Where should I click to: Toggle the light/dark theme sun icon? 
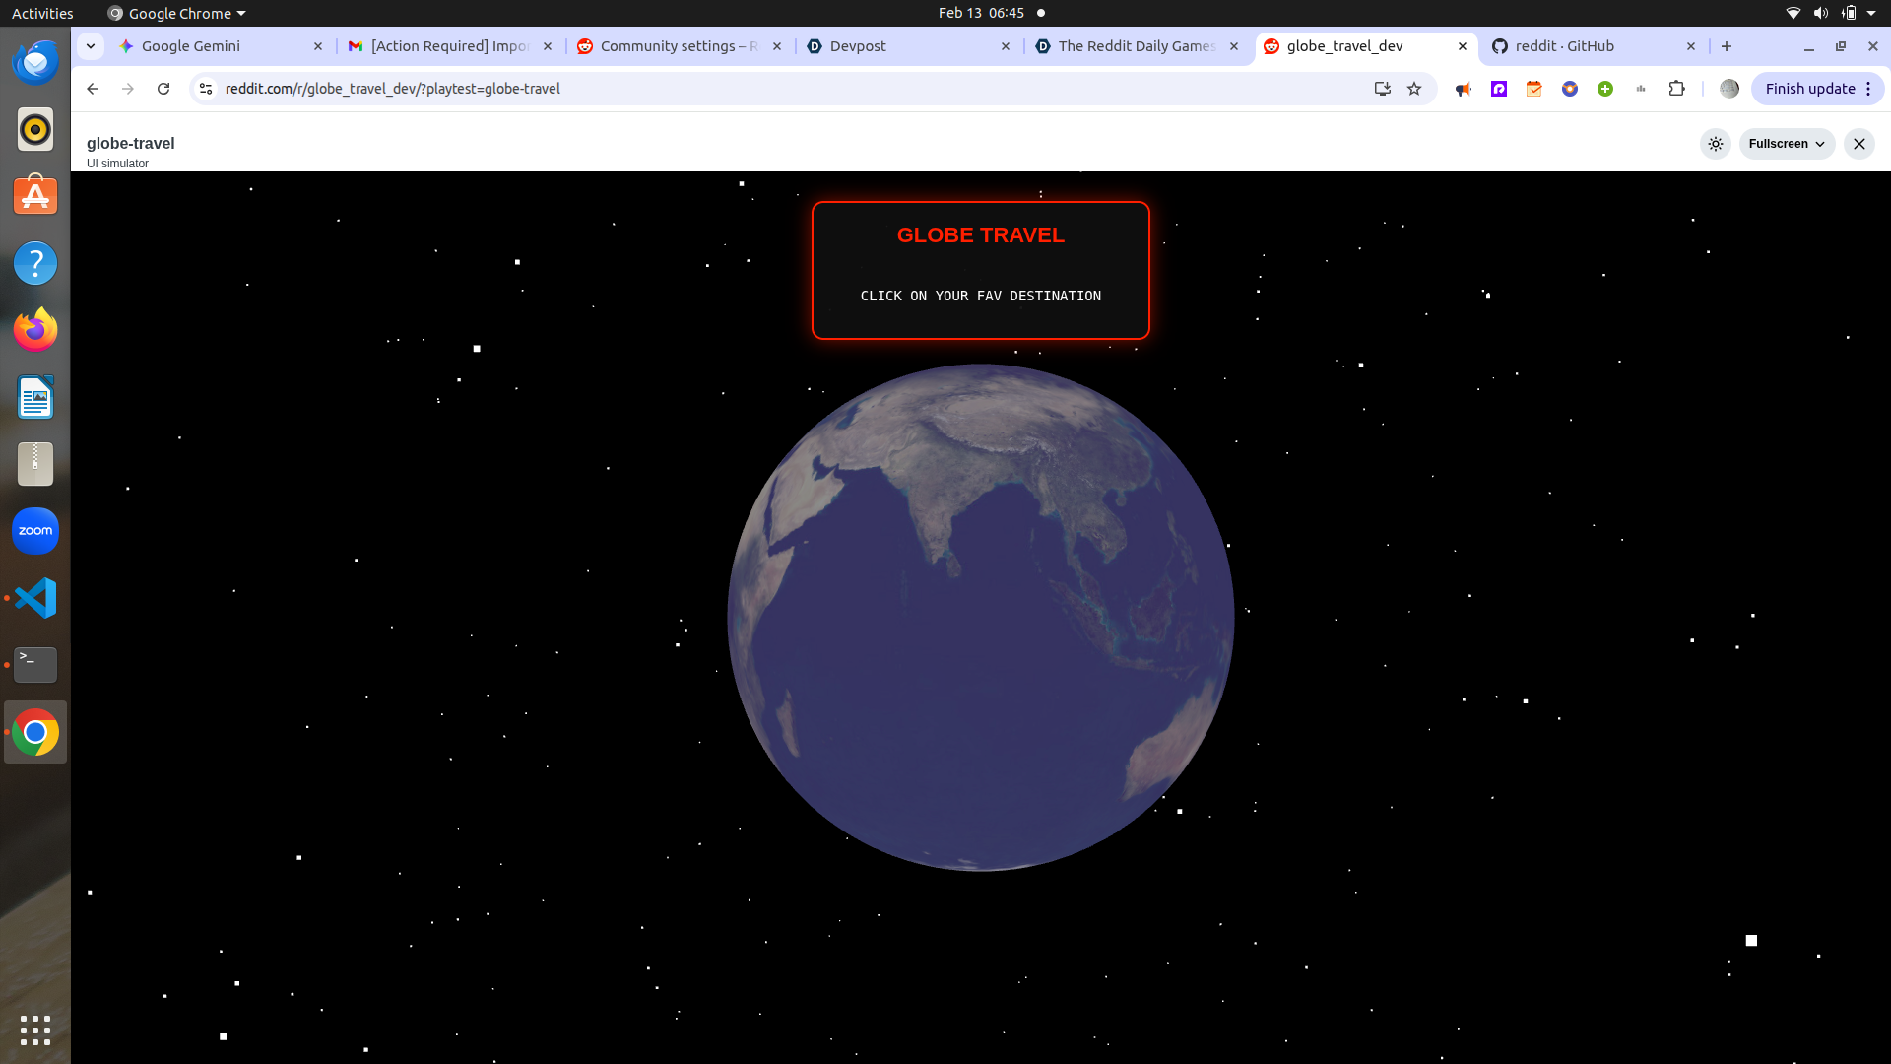pyautogui.click(x=1715, y=144)
